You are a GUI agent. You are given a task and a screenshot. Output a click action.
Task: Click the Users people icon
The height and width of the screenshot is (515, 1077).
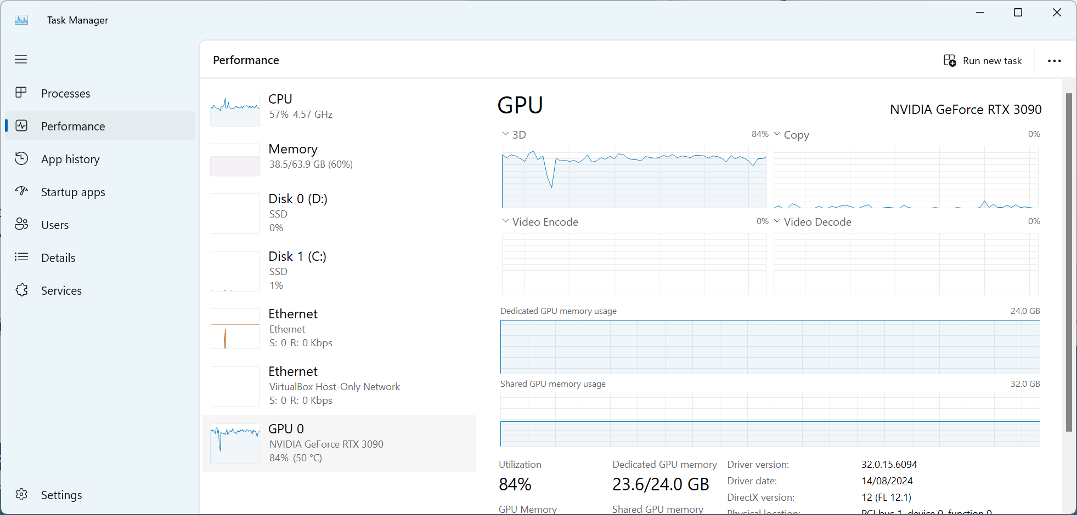pyautogui.click(x=21, y=224)
